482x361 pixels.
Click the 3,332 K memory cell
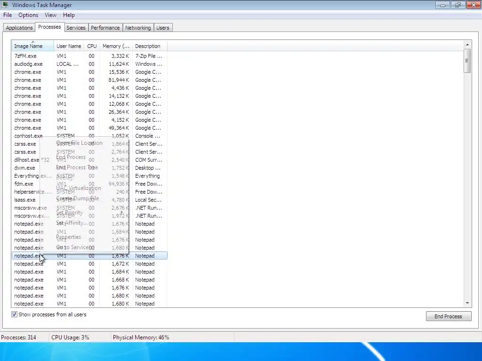[x=120, y=56]
